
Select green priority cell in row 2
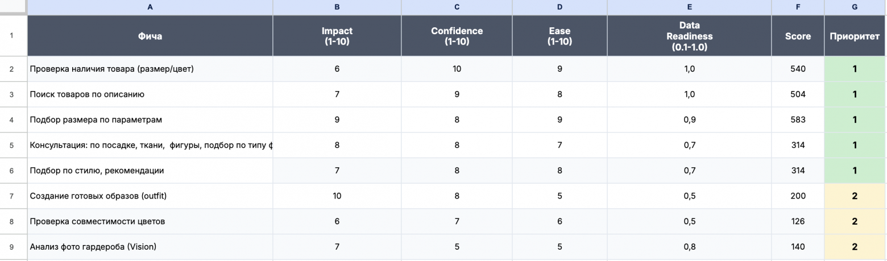click(x=855, y=69)
